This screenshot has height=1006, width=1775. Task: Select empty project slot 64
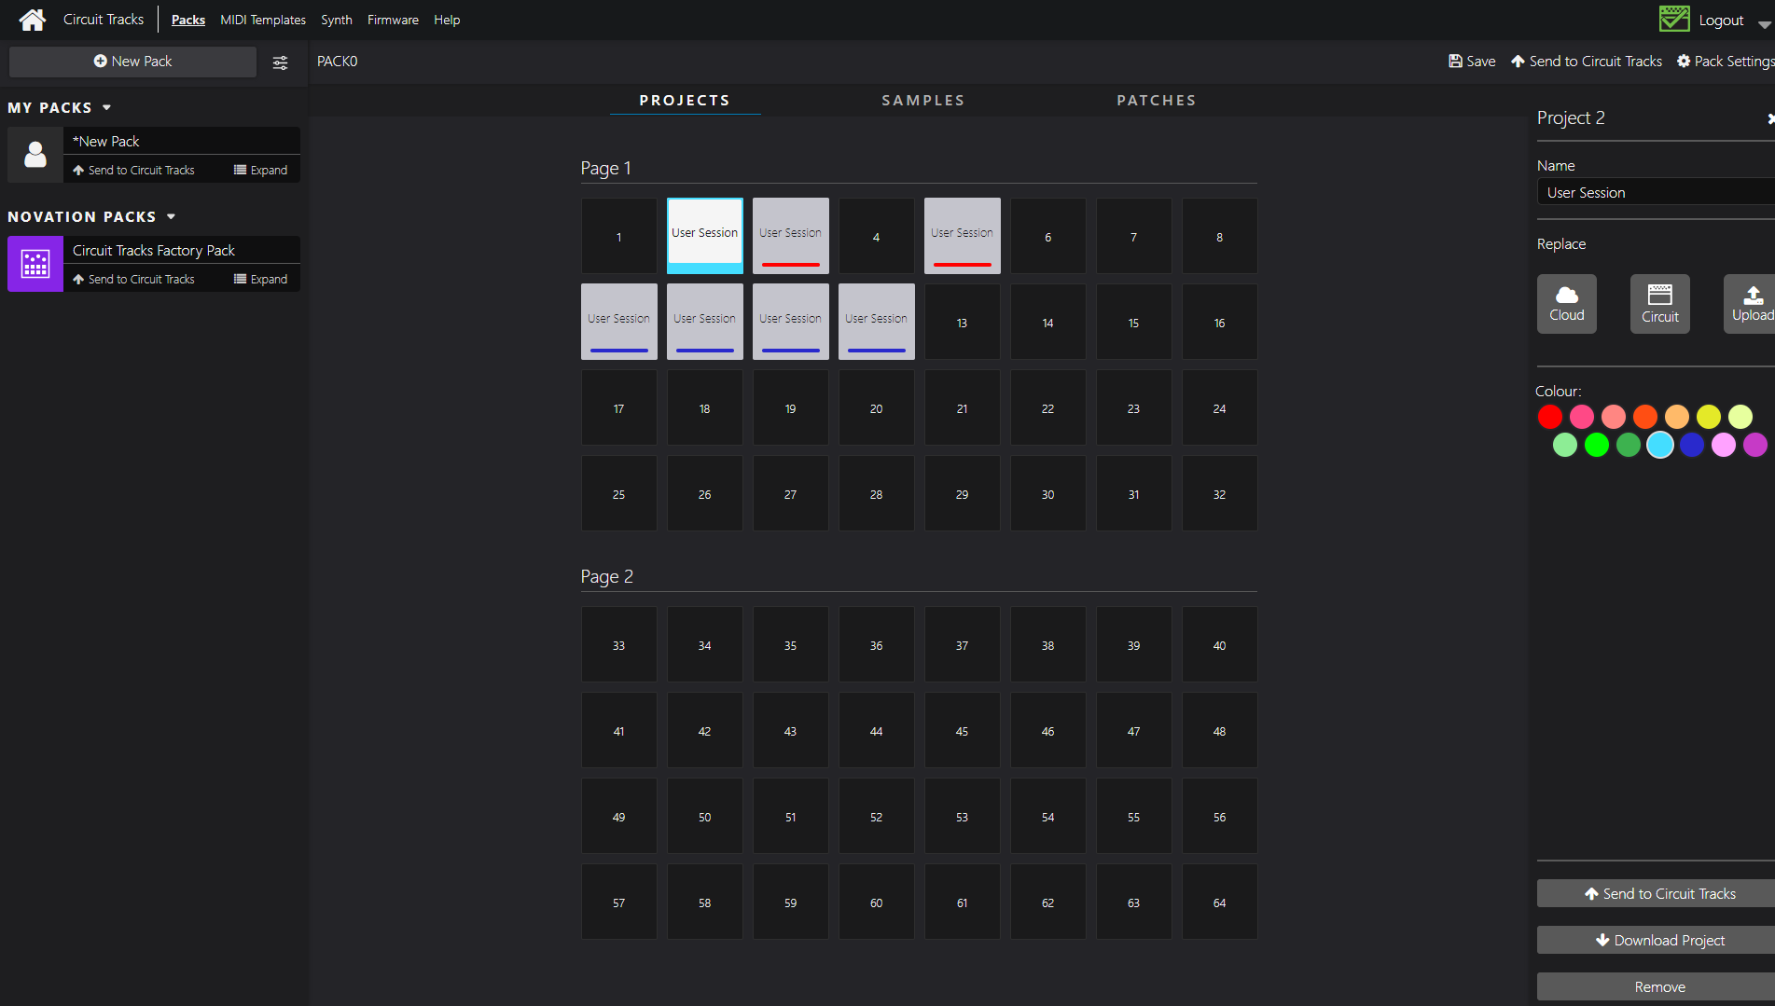[x=1220, y=902]
